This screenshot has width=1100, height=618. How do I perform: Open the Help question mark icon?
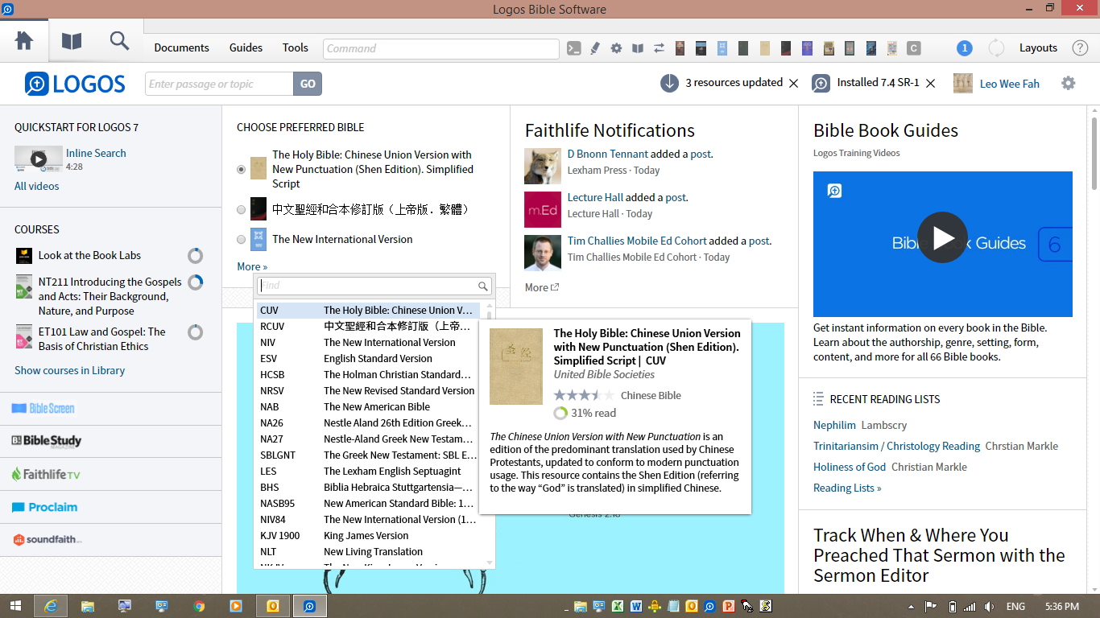tap(1080, 48)
